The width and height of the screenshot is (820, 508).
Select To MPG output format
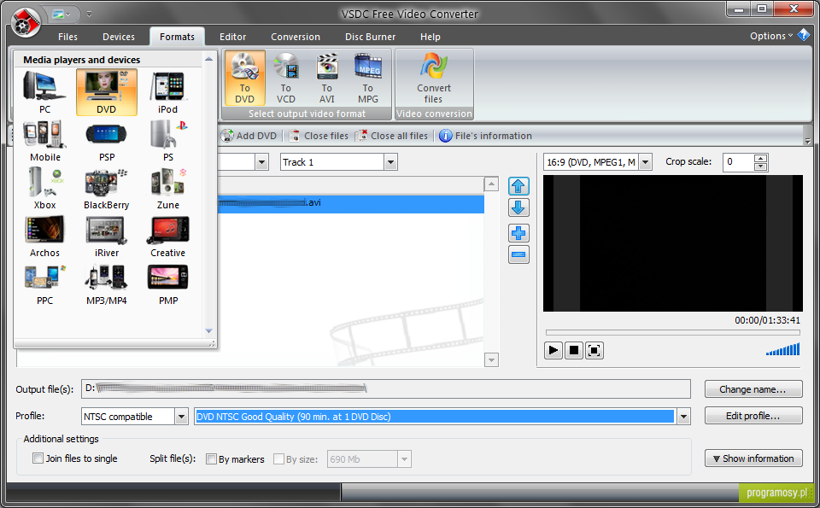pos(368,79)
